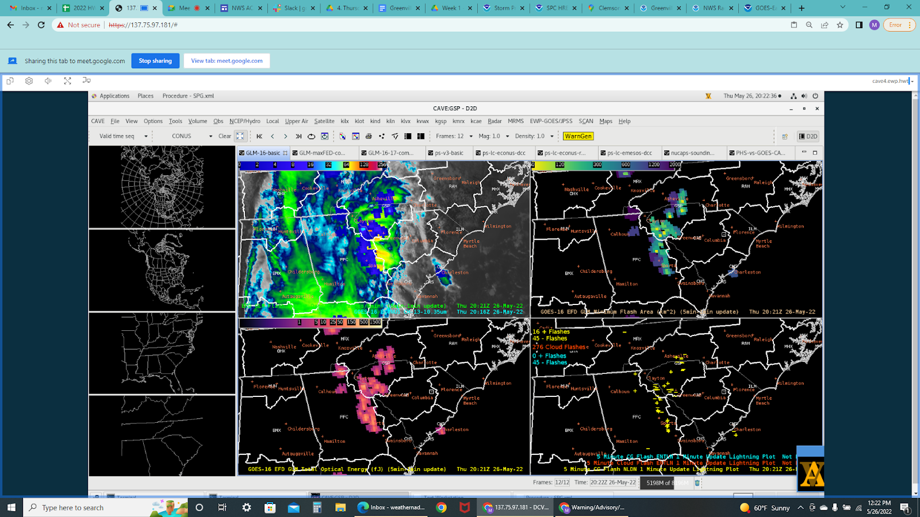
Task: Open the Satellite menu
Action: click(324, 121)
